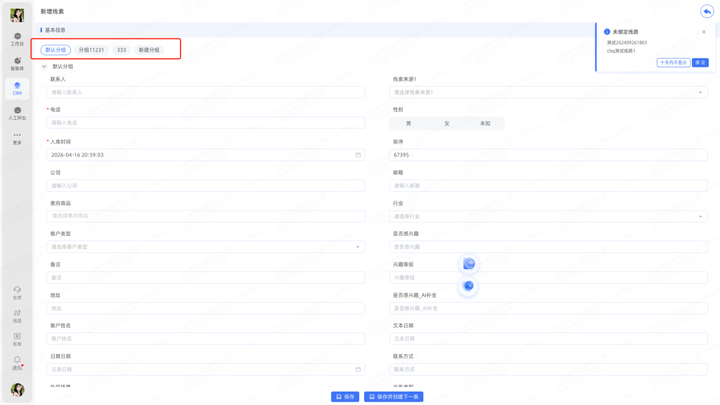
Task: Open the 工作台 workbench in sidebar
Action: tap(17, 39)
